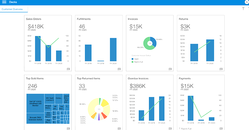Click Overdue Invoices FY 2019 bar
This screenshot has width=249, height=130.
click(x=151, y=109)
